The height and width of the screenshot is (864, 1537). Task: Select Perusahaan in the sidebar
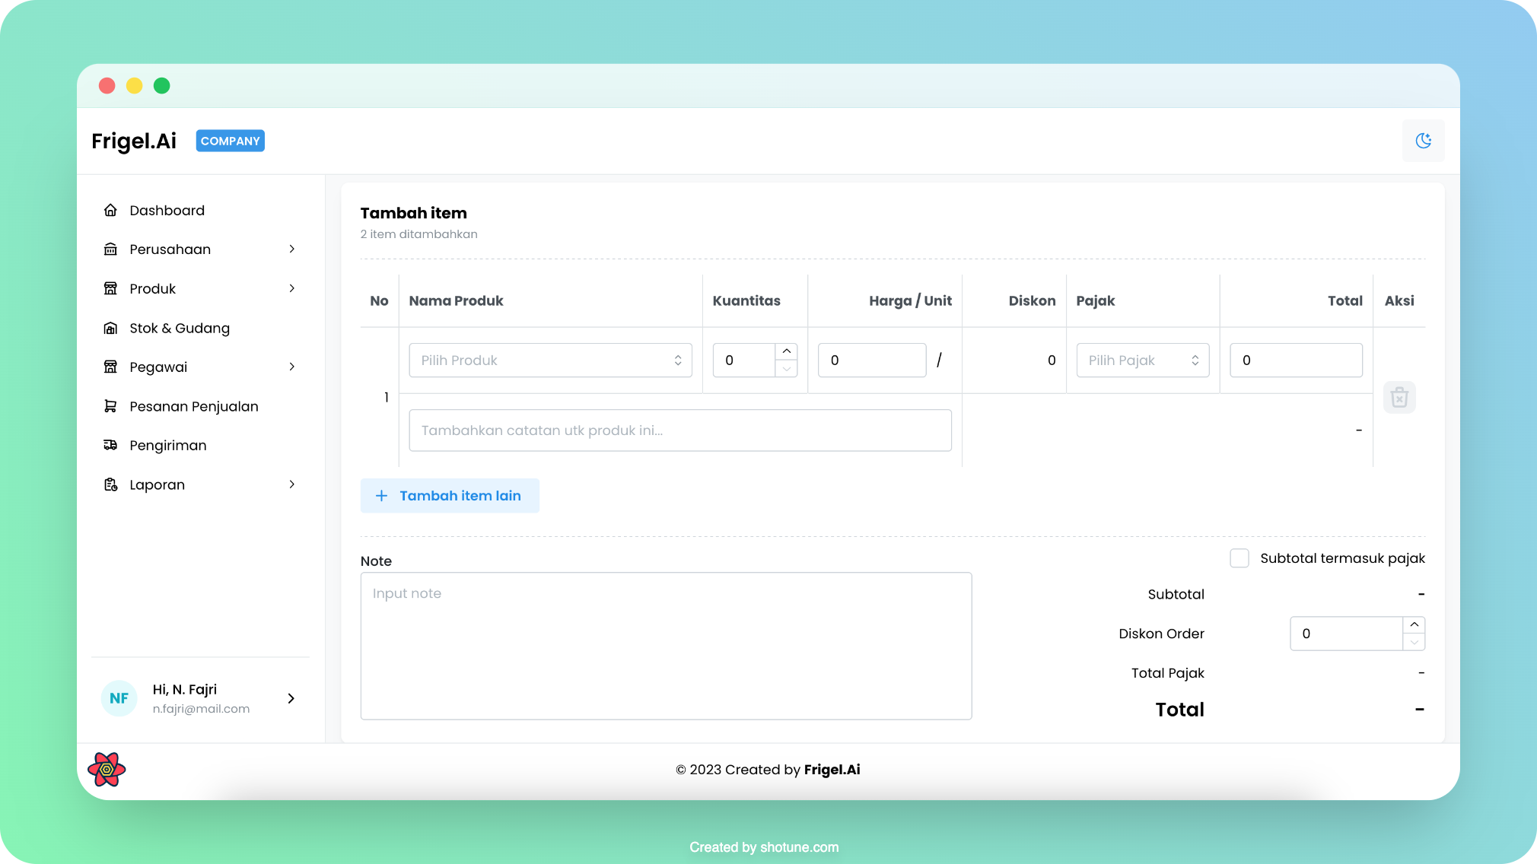tap(200, 249)
